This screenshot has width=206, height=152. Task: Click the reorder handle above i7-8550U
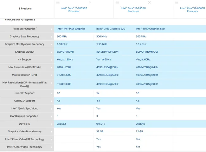click(117, 2)
